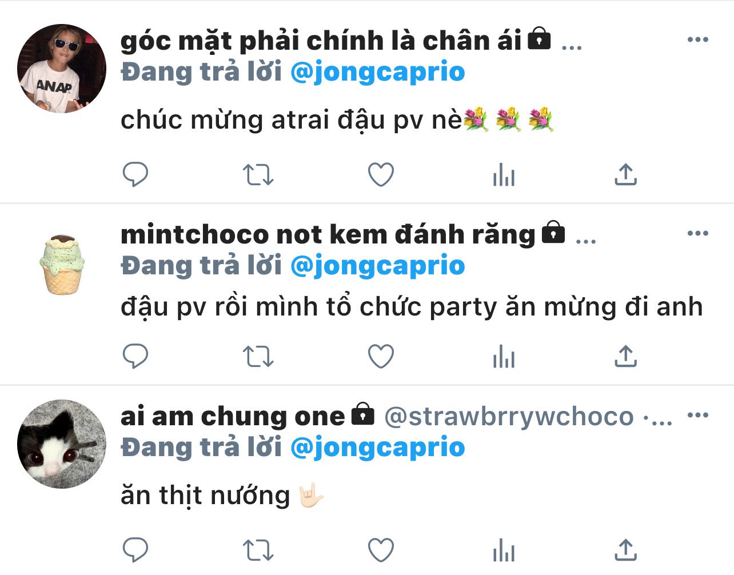
Task: Open more options for 'mintchoco' tweet
Action: [x=698, y=233]
